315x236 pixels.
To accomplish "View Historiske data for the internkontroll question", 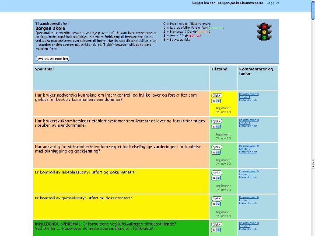I will 248,100.
